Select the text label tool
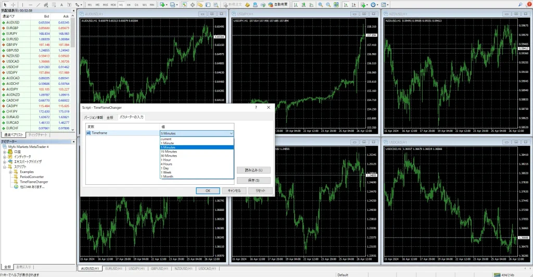This screenshot has width=533, height=277. coord(69,5)
